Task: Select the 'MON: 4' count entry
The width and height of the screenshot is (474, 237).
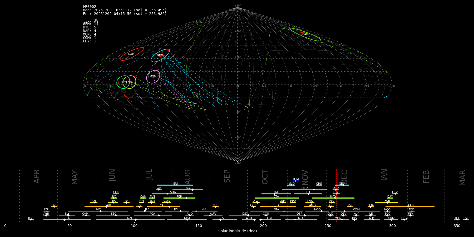Action: click(x=90, y=34)
